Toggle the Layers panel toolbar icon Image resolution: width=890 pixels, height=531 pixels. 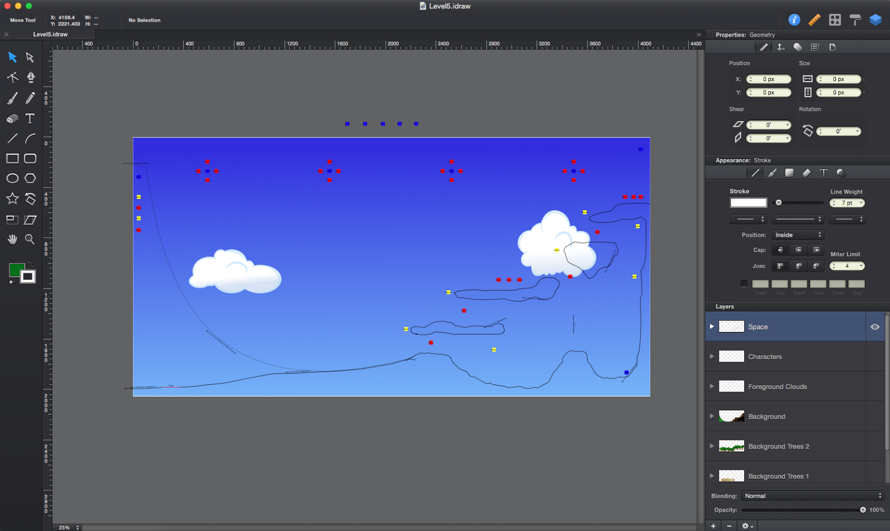pyautogui.click(x=876, y=20)
